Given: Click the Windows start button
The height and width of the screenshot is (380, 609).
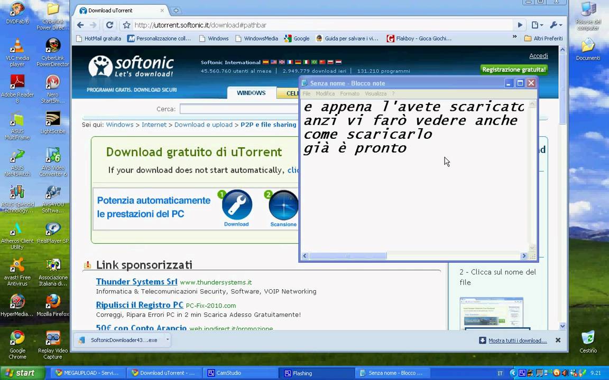Looking at the screenshot, I should pos(23,373).
